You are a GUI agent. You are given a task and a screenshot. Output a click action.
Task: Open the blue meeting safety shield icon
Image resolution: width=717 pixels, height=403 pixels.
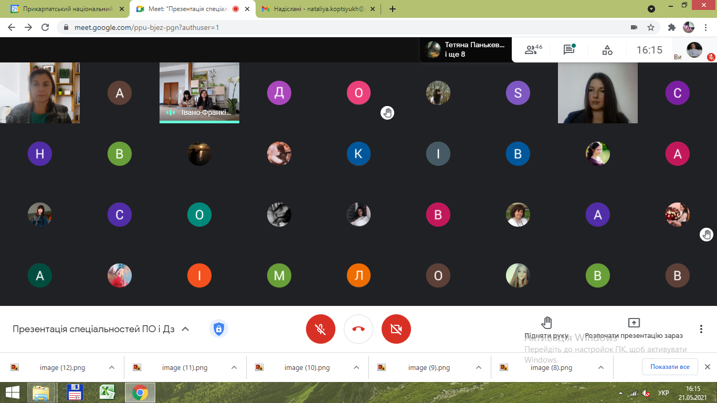click(x=219, y=329)
